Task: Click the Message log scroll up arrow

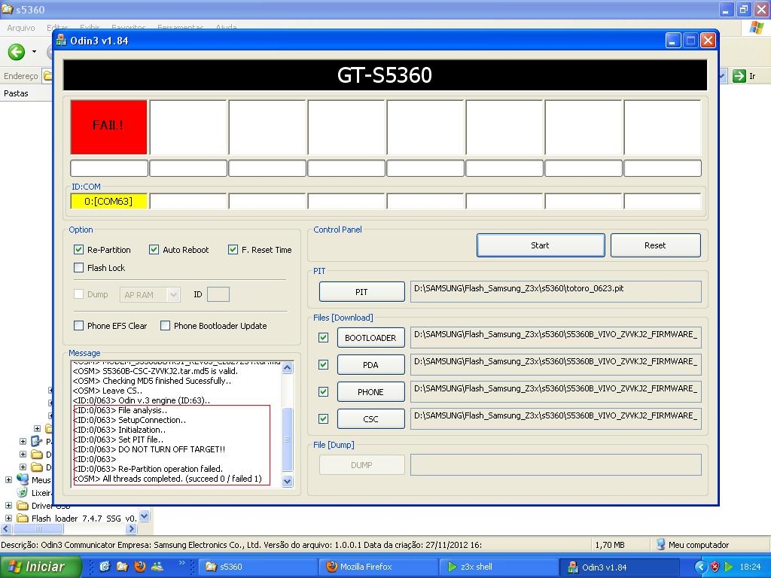Action: click(288, 367)
